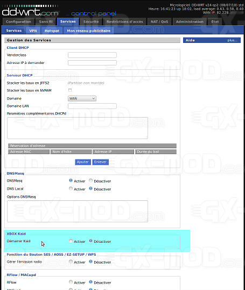Click the Domaine LAN input field
Image resolution: width=245 pixels, height=290 pixels.
point(92,106)
